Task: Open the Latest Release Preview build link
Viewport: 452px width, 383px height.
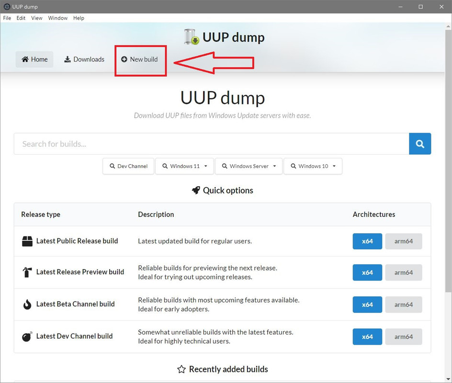Action: 80,272
